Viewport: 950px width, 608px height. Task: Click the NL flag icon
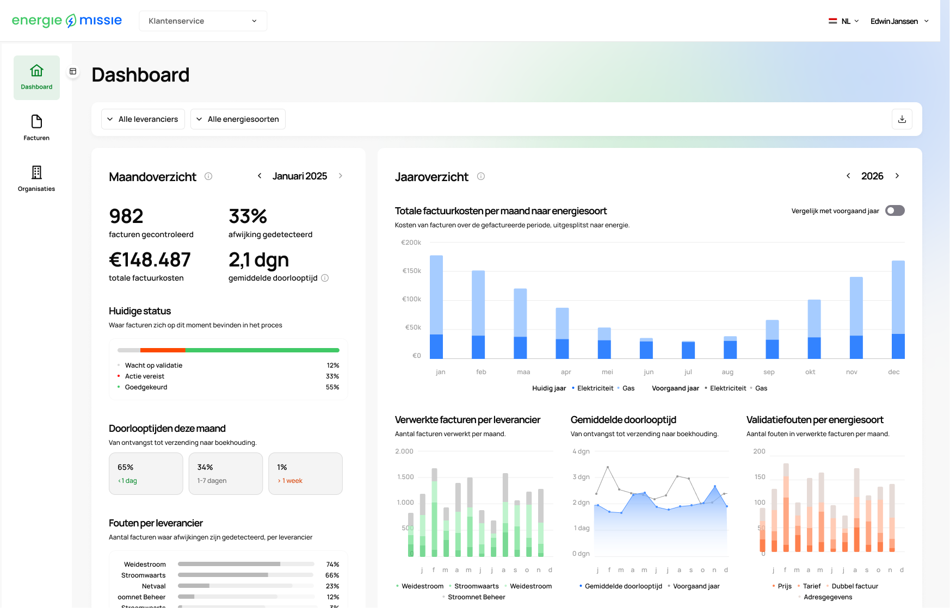pyautogui.click(x=832, y=21)
